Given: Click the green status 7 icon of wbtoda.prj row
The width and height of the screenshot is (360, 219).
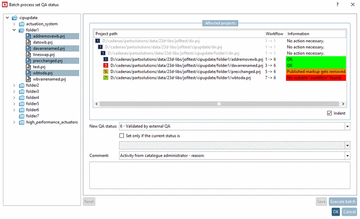Looking at the screenshot, I should point(106,78).
